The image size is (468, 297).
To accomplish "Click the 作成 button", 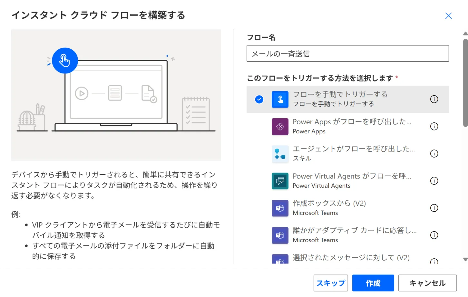I will click(373, 283).
